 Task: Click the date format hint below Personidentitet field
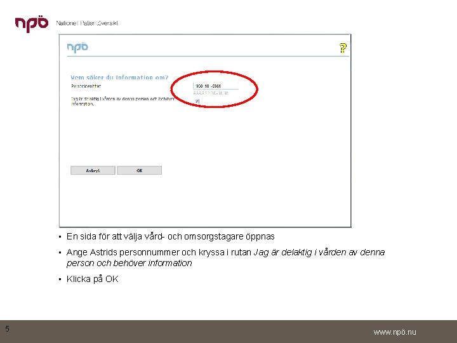click(x=211, y=93)
